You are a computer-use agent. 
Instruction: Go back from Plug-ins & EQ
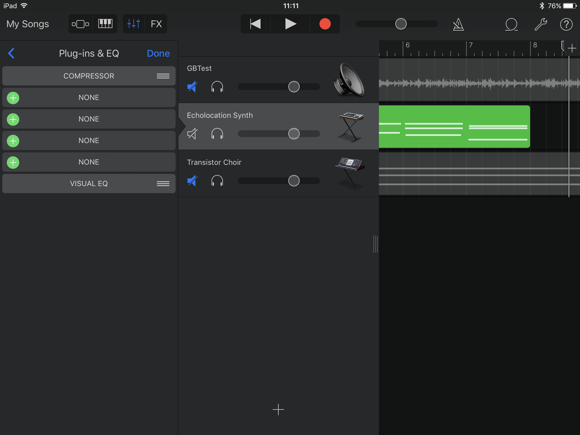11,53
